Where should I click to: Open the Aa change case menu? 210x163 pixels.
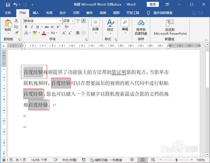point(54,33)
